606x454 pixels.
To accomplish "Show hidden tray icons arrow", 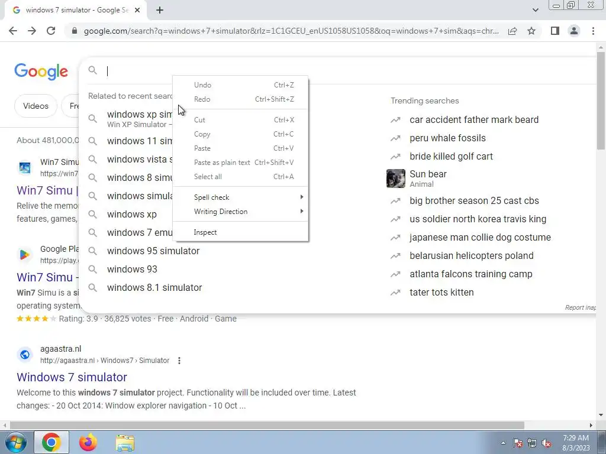I will 503,443.
